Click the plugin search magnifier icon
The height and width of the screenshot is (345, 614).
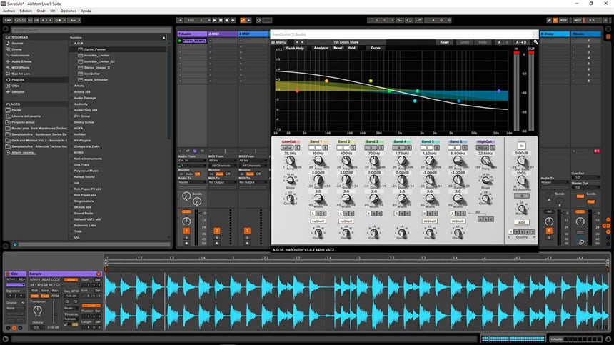(535, 42)
